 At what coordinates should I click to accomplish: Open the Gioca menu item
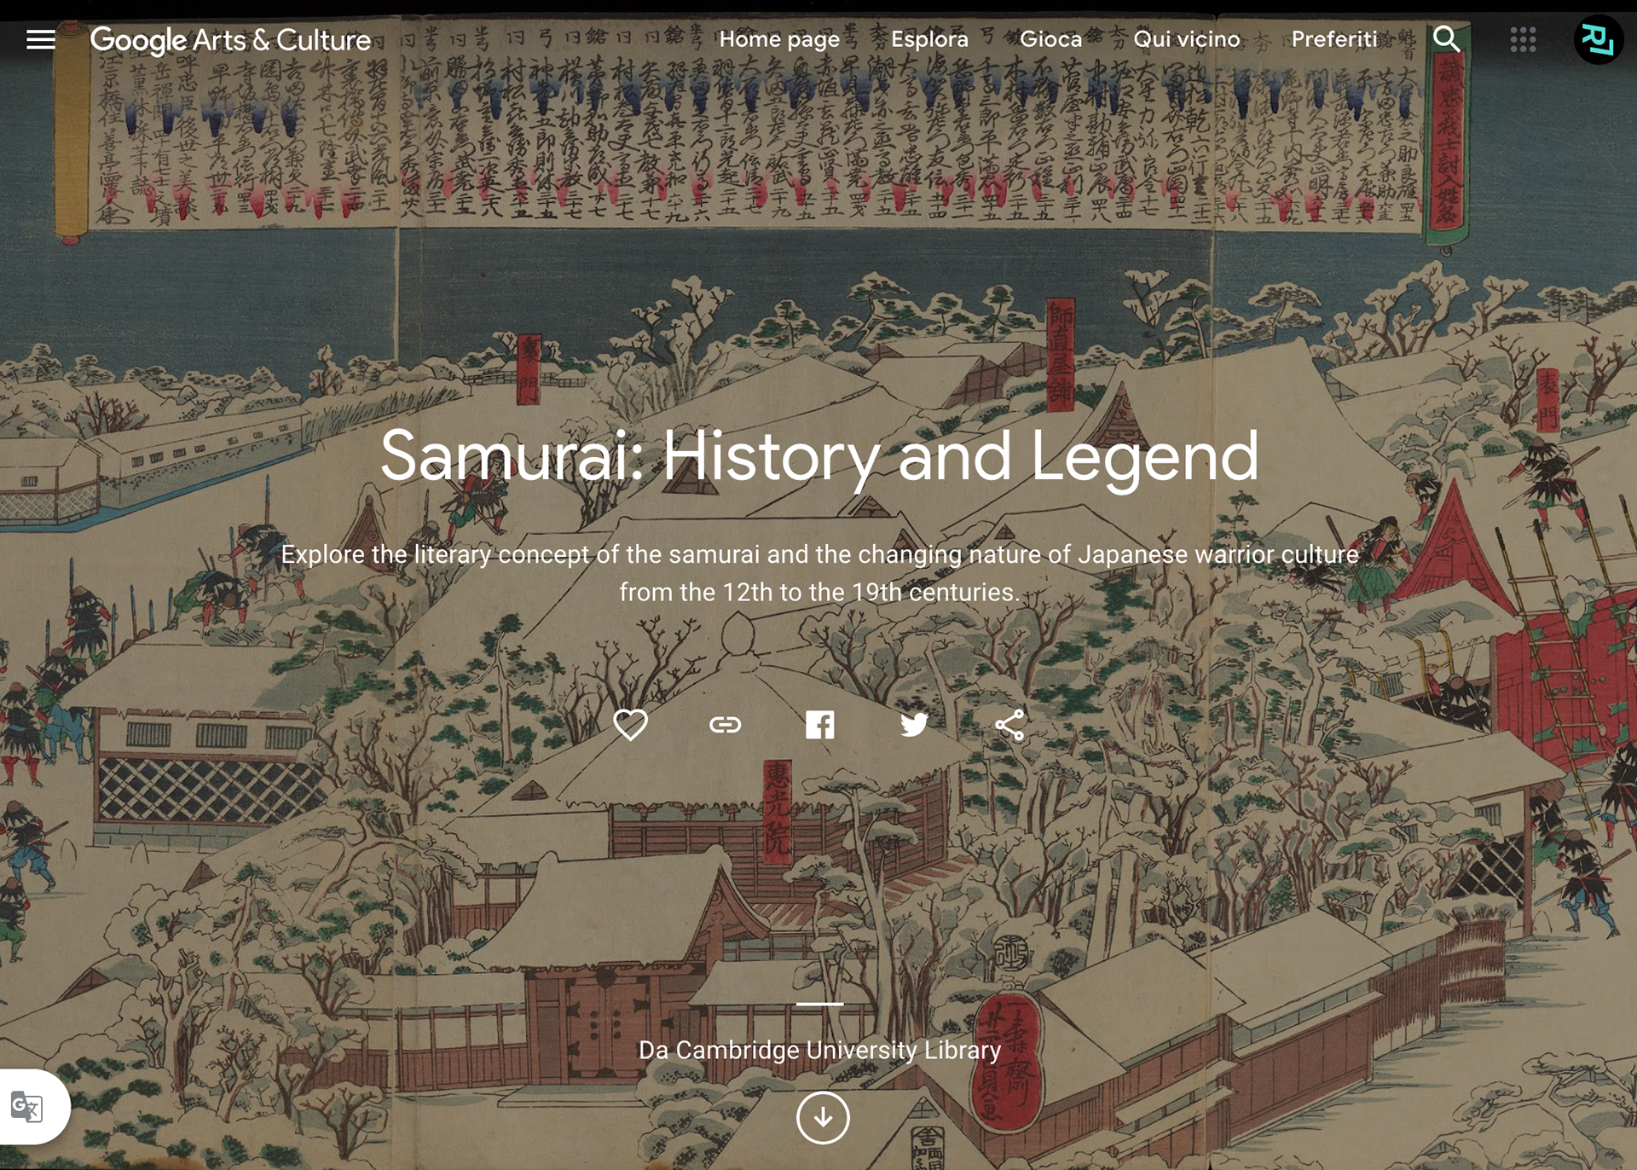coord(1050,39)
